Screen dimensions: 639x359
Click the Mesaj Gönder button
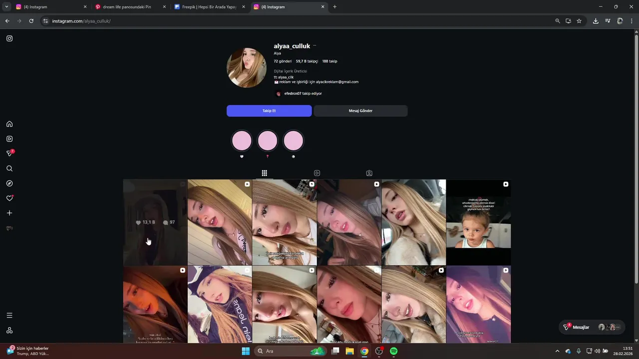click(360, 111)
